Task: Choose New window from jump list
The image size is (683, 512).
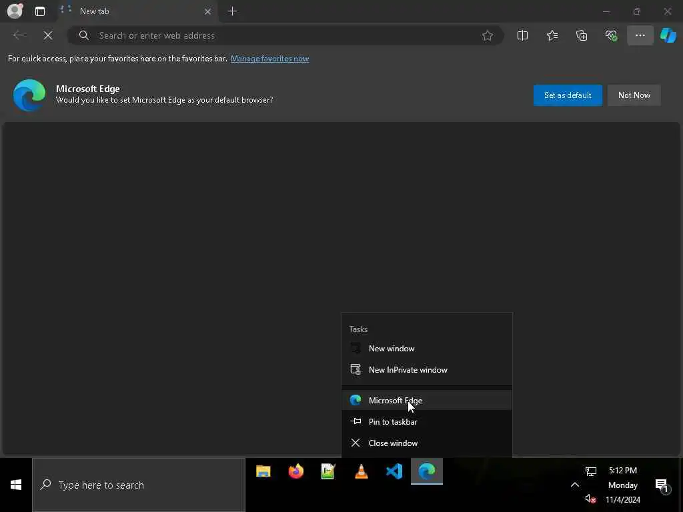Action: (427, 348)
